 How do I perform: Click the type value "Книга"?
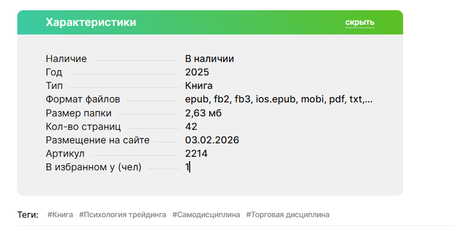click(199, 86)
